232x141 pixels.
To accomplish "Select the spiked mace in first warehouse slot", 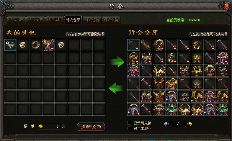I will pos(133,45).
